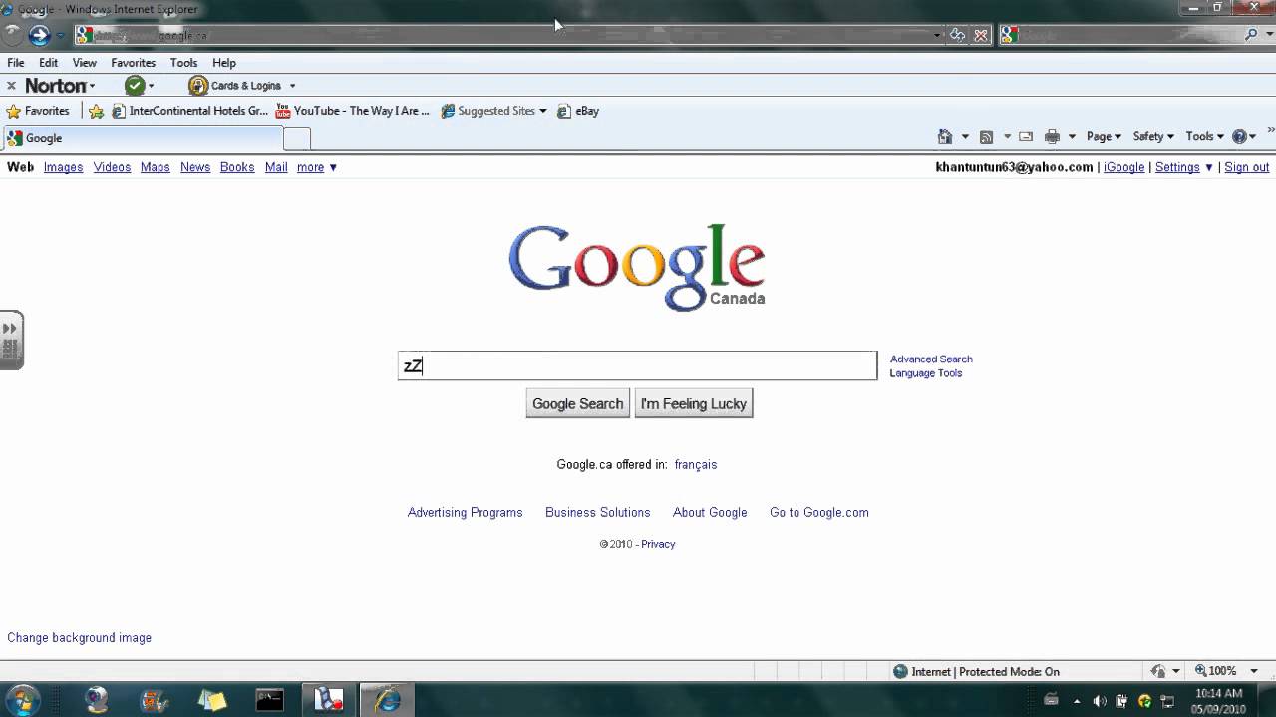Click the Internet Explorer taskbar icon
Viewport: 1276px width, 717px height.
[x=387, y=700]
